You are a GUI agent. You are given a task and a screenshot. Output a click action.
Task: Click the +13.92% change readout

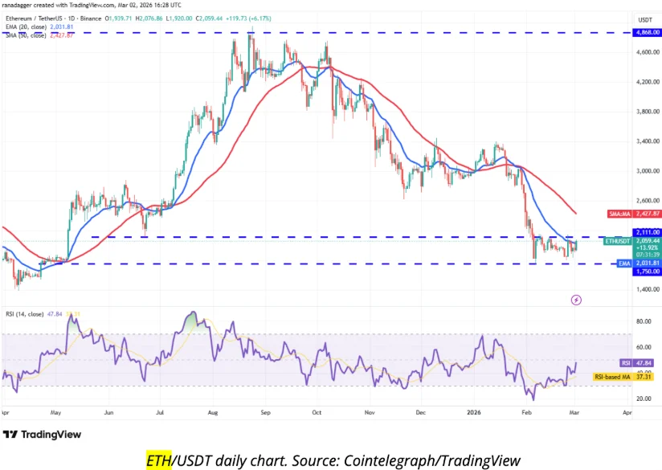click(x=645, y=248)
